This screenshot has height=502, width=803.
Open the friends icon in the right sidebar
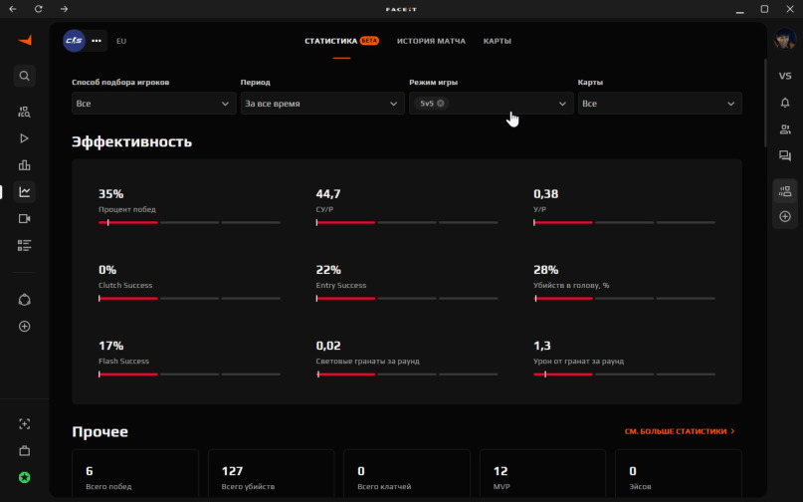tap(784, 128)
